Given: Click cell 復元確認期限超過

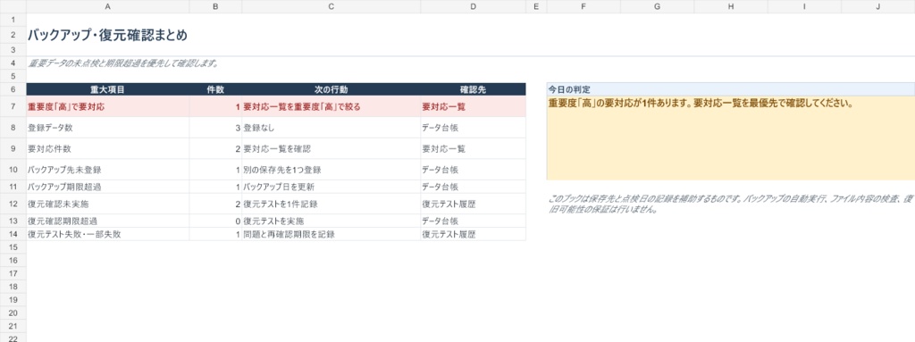Looking at the screenshot, I should click(108, 221).
